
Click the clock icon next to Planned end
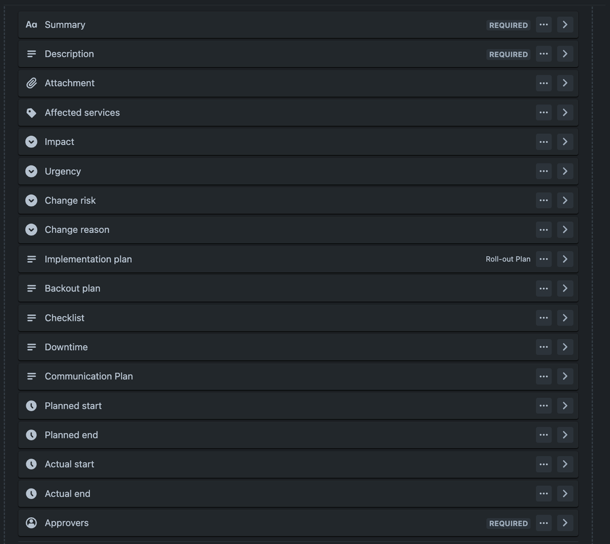pyautogui.click(x=31, y=435)
